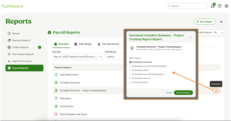
Task: Click the New Report button
Action: point(205,22)
